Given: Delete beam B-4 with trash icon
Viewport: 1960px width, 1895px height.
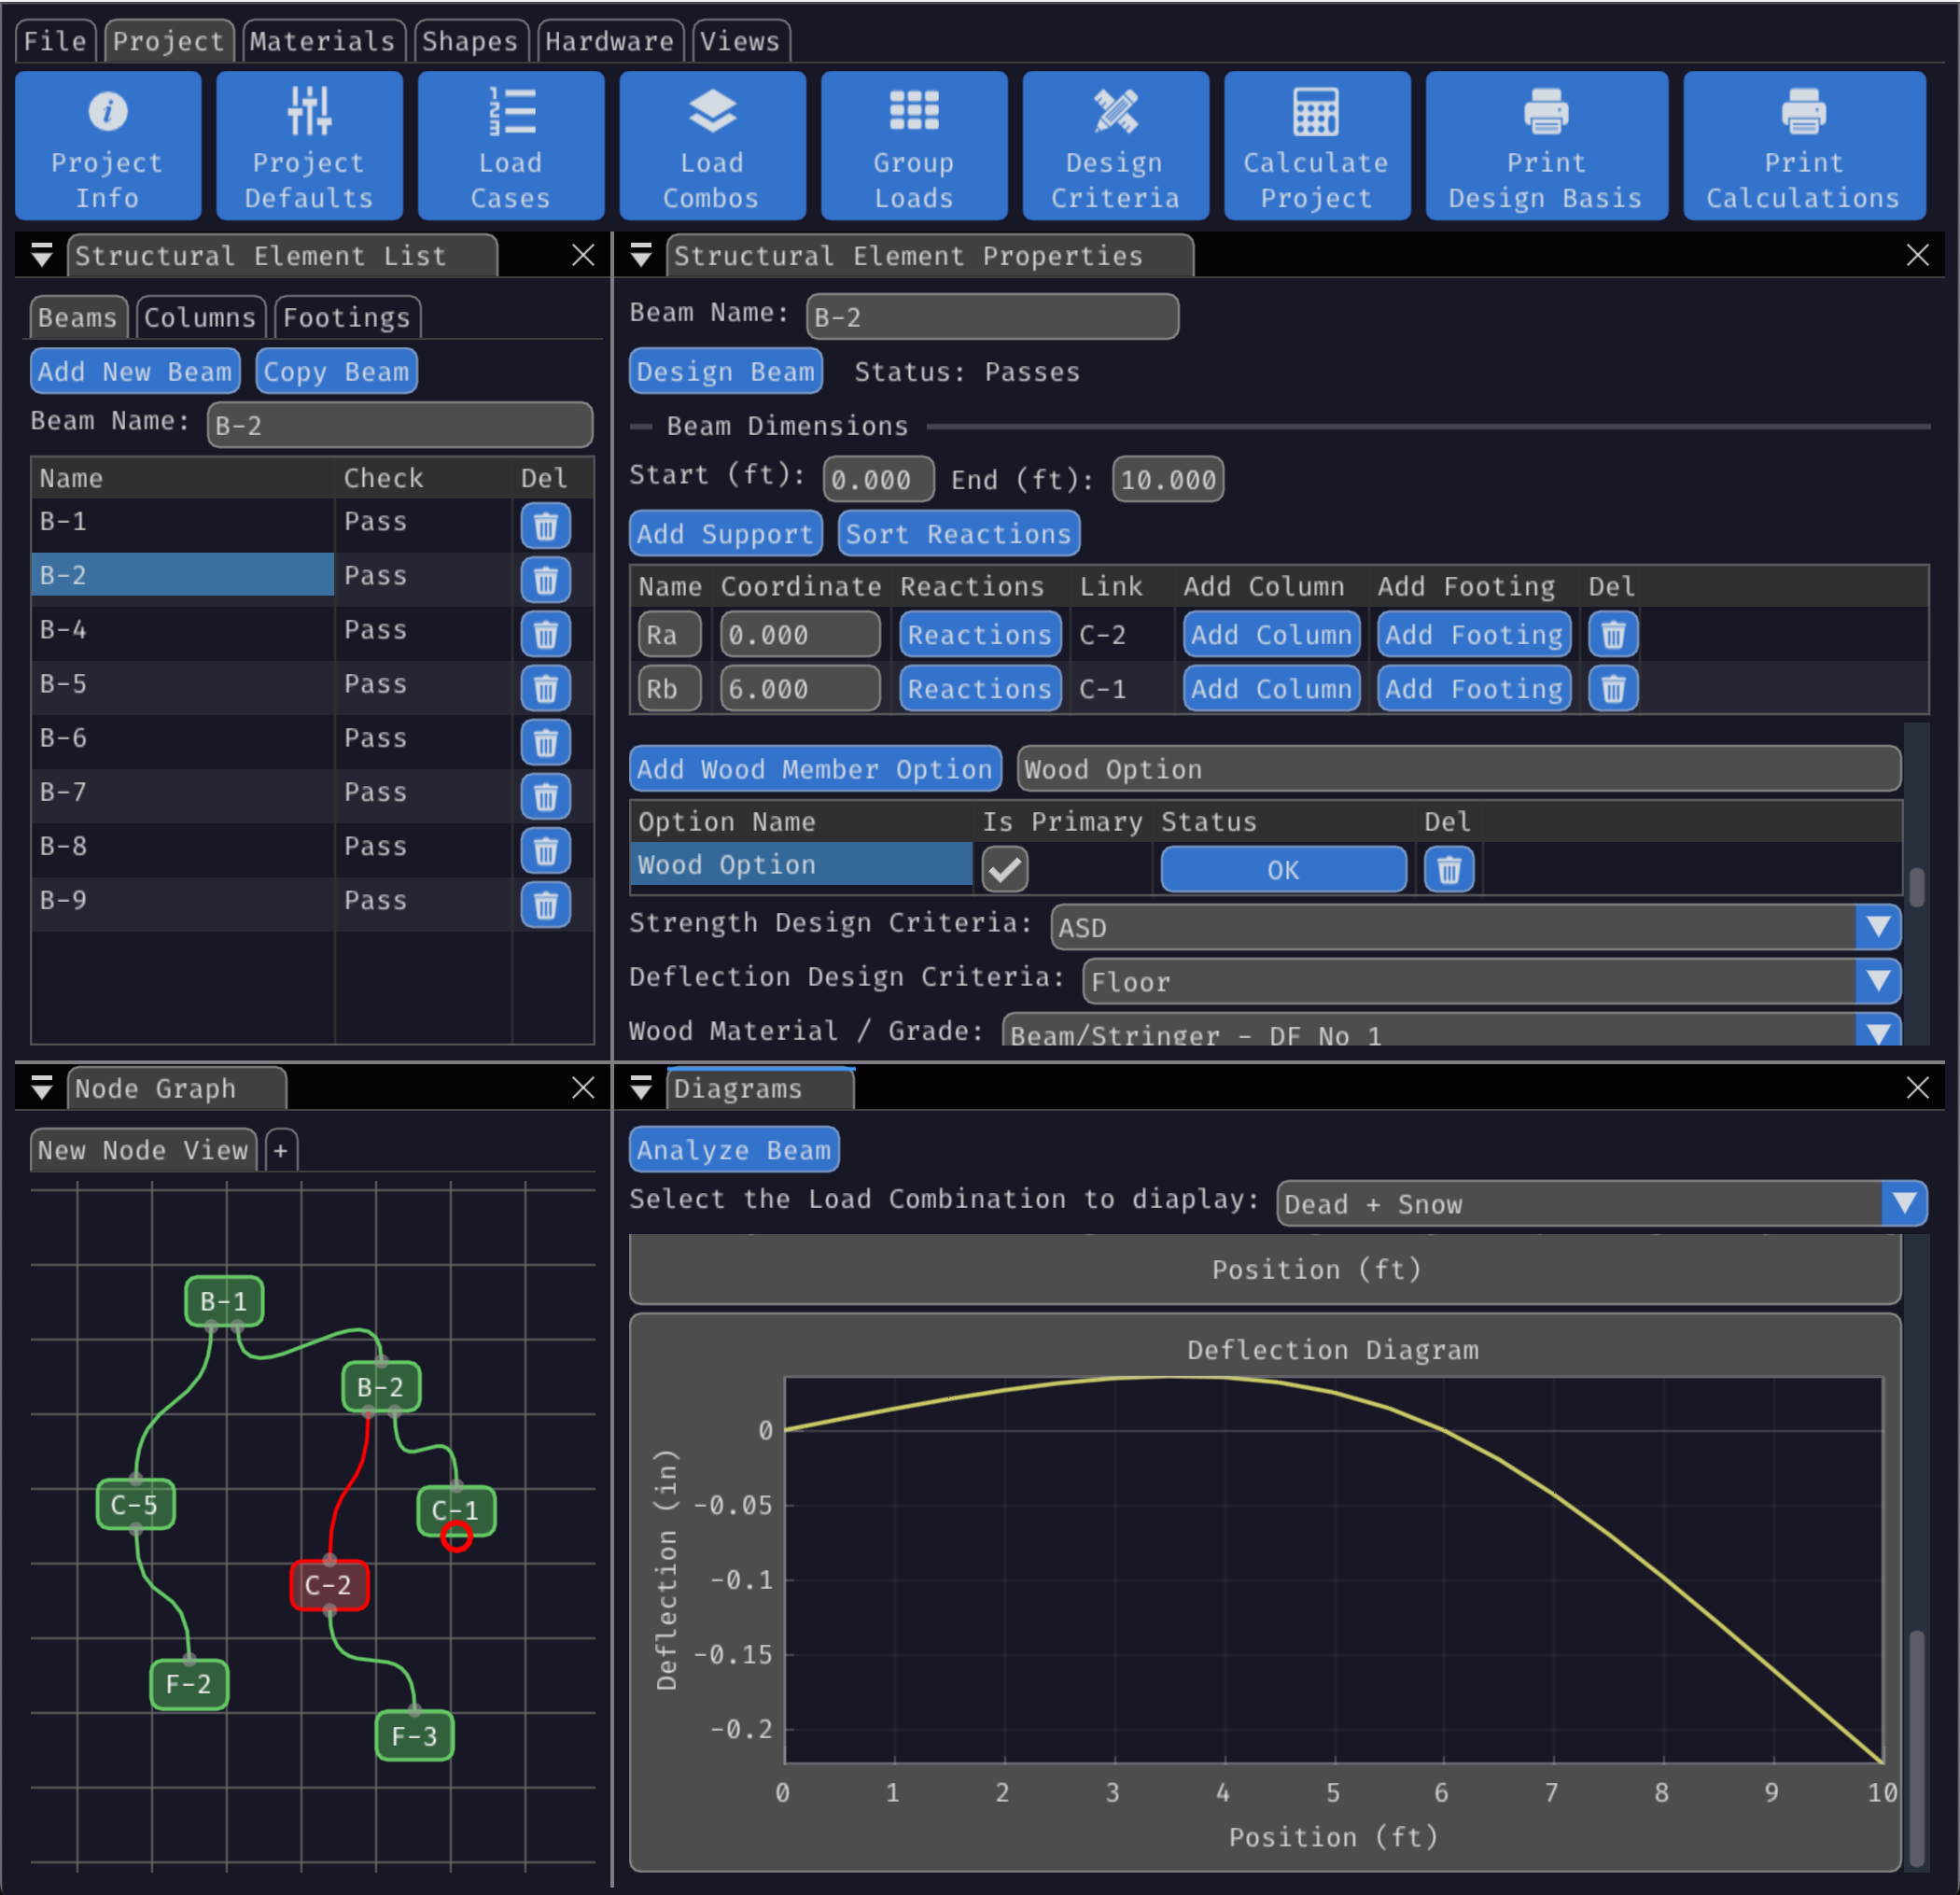Looking at the screenshot, I should [x=545, y=634].
